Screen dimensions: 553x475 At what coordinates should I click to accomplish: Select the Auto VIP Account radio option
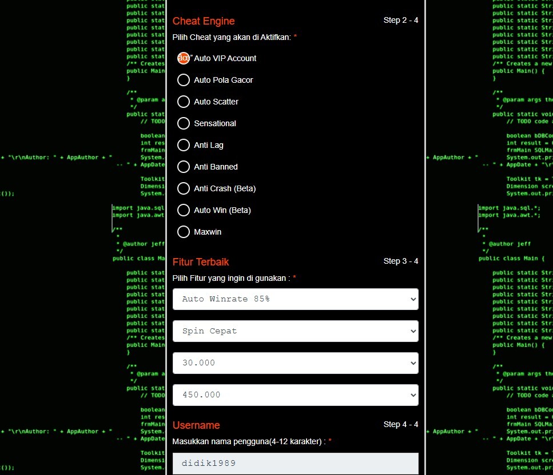[184, 58]
